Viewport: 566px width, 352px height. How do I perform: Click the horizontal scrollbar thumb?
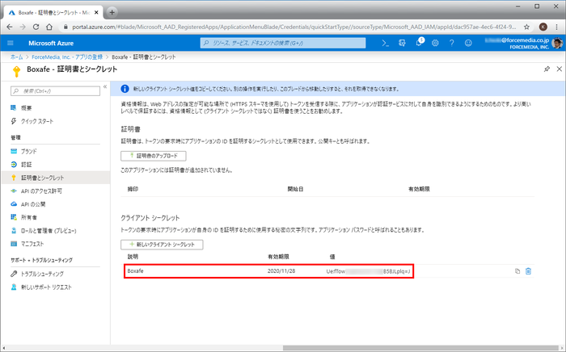click(420, 348)
